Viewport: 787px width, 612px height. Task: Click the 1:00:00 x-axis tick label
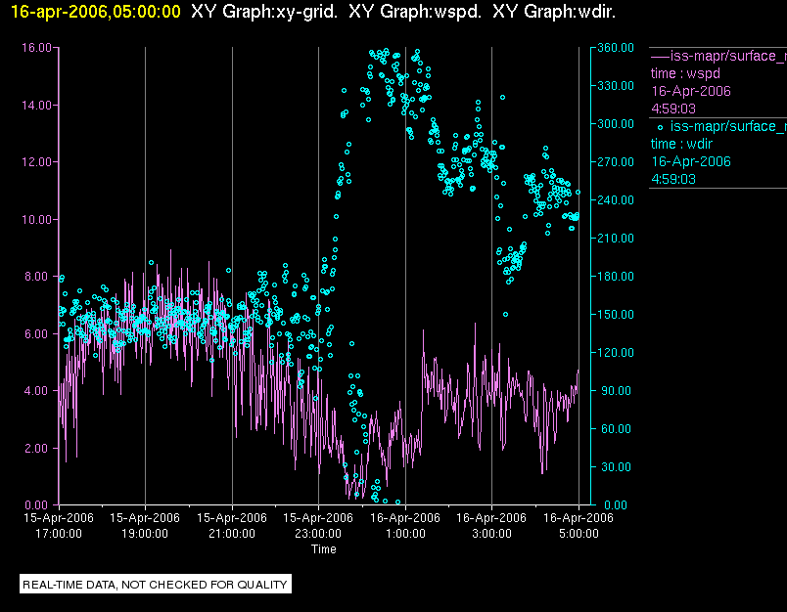point(405,534)
